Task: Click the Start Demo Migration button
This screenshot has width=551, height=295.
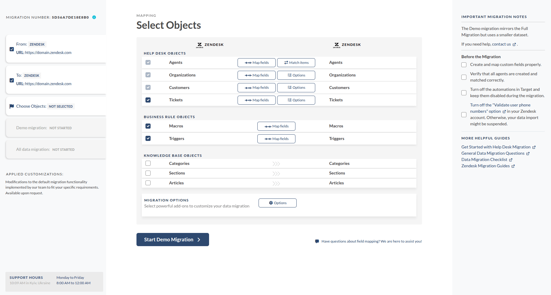Action: click(172, 239)
